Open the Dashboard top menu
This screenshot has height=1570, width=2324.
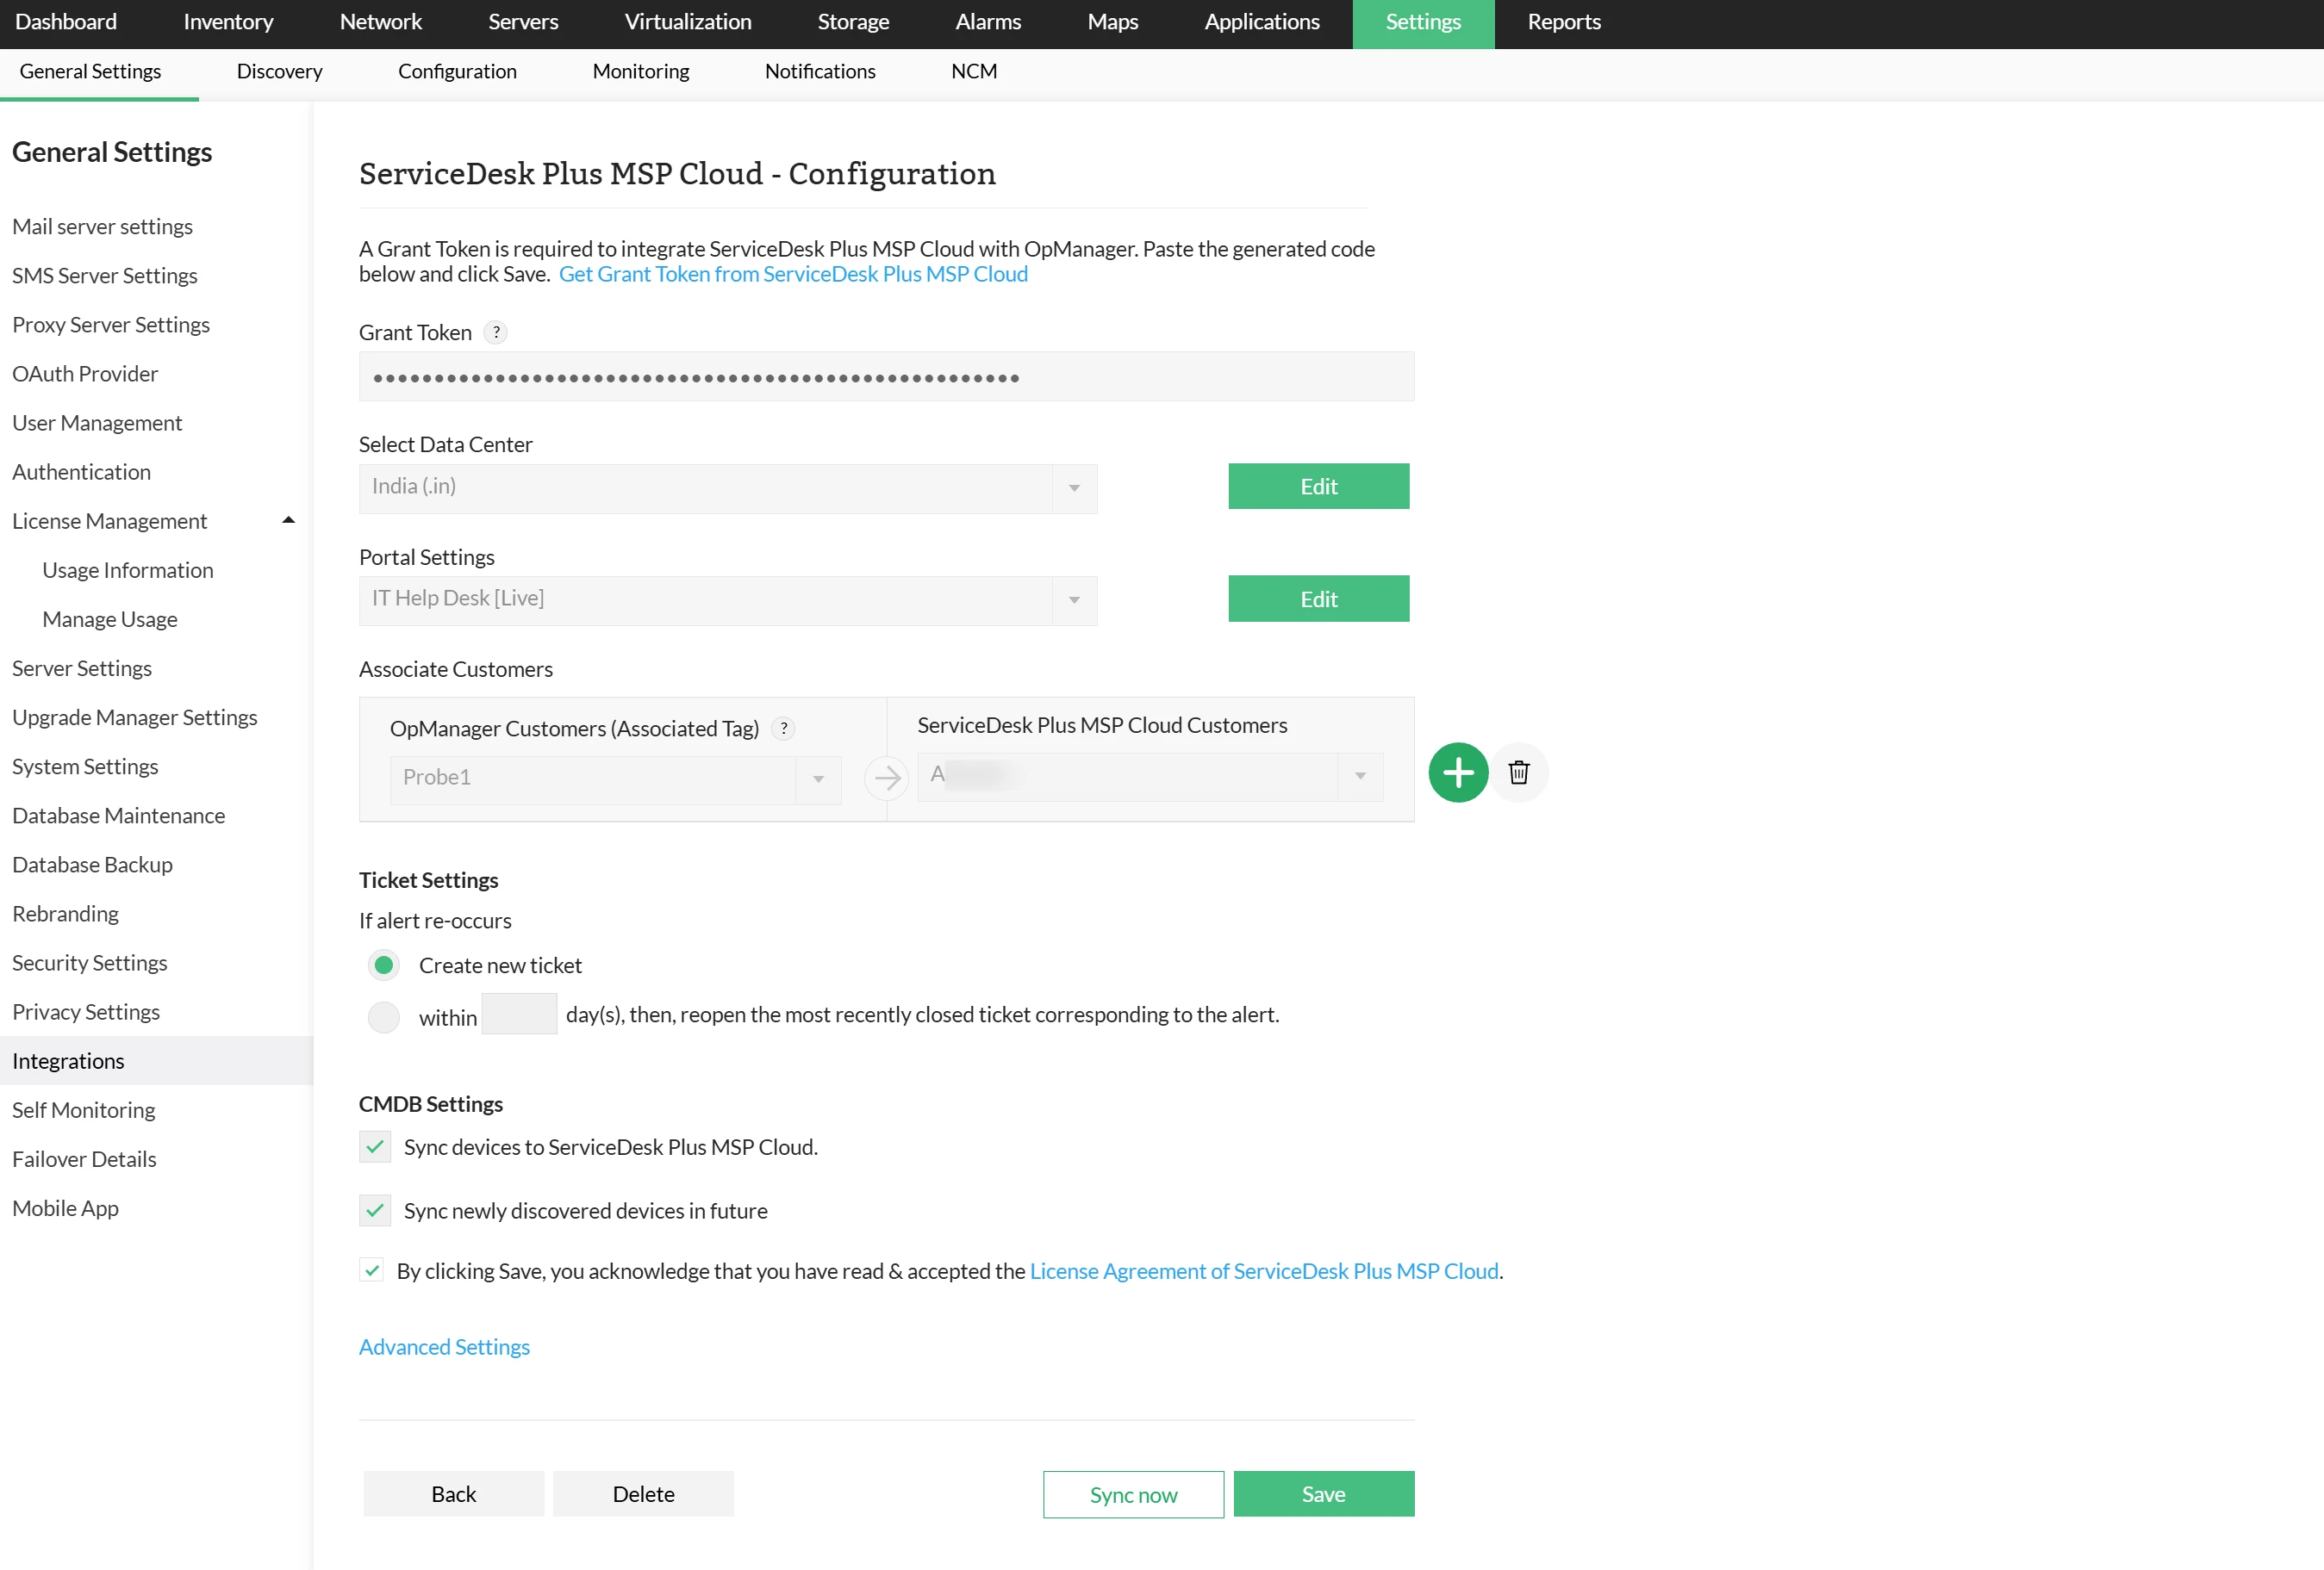[66, 22]
